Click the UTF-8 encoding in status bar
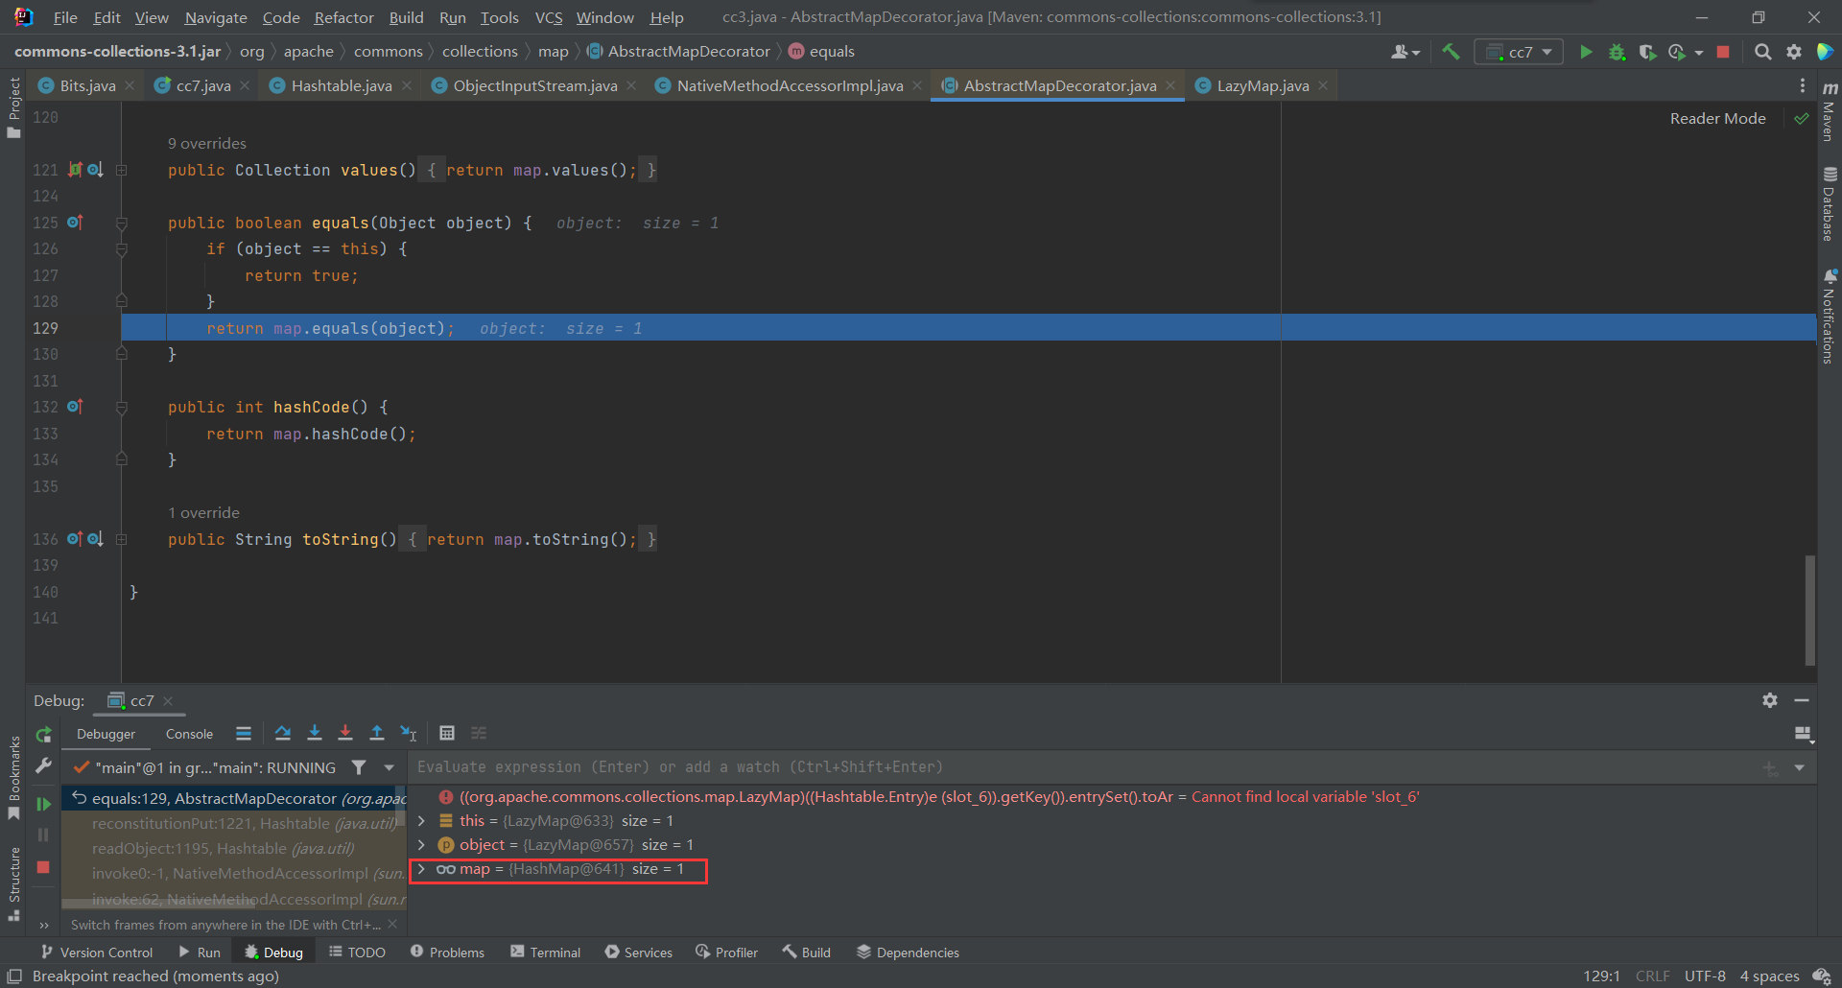 click(x=1704, y=976)
